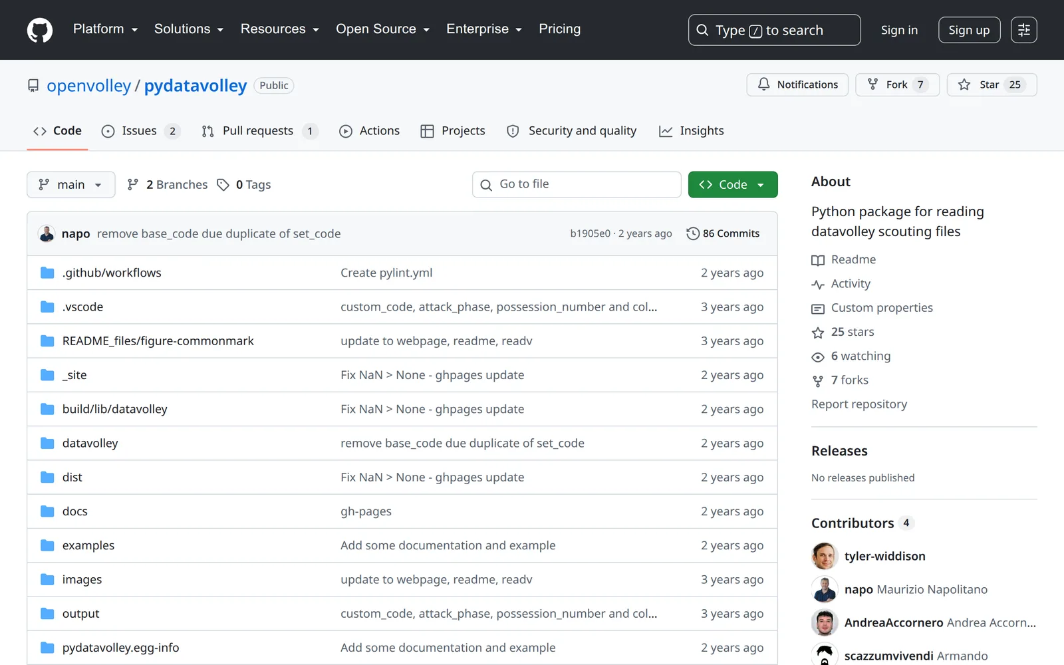Click the Sign in link
1064x665 pixels.
tap(899, 30)
